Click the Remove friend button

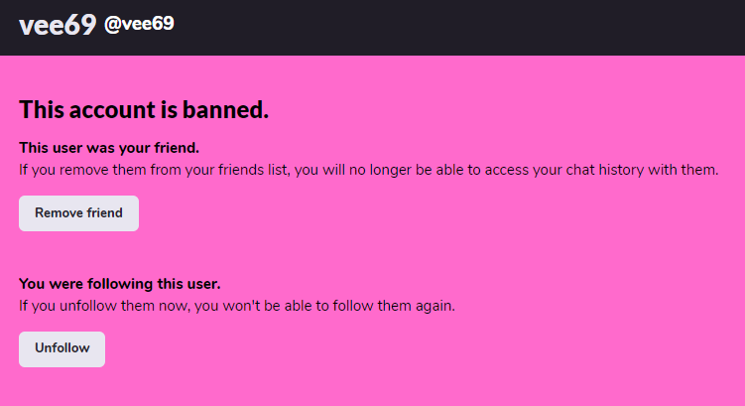click(x=78, y=213)
